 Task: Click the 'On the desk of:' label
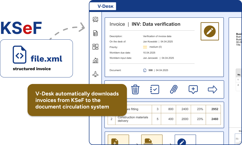click(x=118, y=41)
